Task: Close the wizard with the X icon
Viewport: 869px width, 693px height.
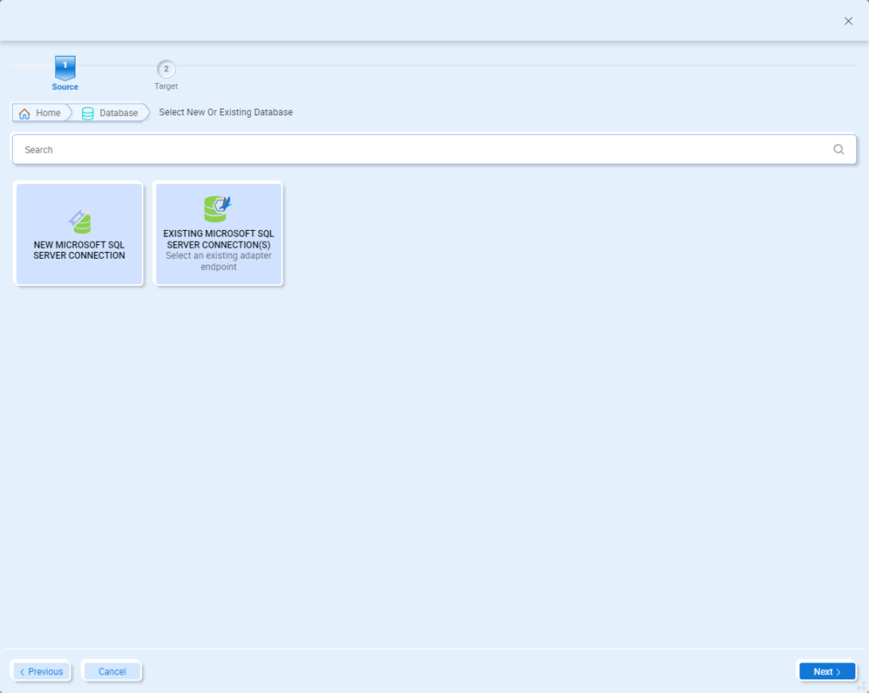Action: coord(848,21)
